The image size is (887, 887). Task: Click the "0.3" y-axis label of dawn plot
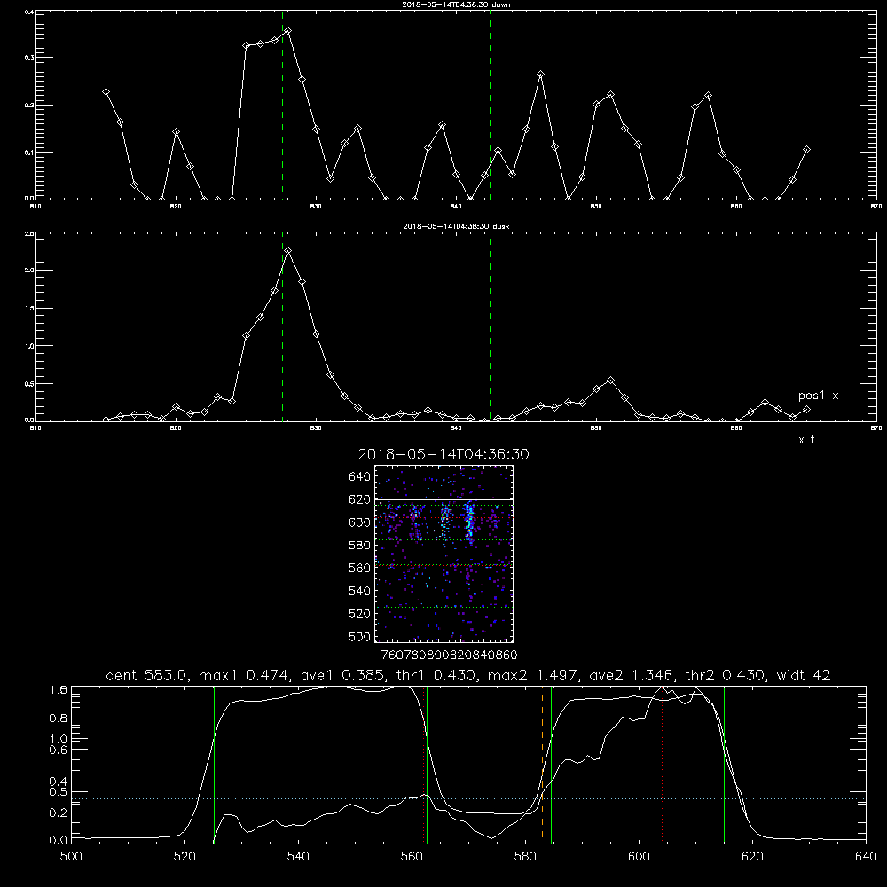tap(29, 58)
